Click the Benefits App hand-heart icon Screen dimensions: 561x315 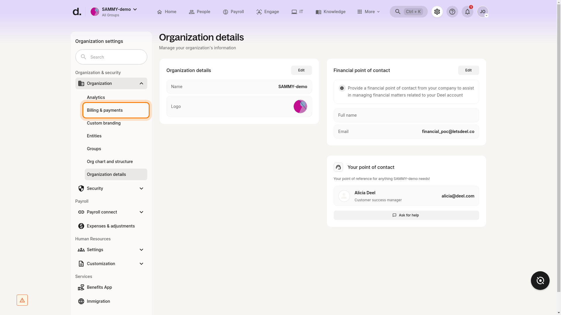[x=81, y=287]
